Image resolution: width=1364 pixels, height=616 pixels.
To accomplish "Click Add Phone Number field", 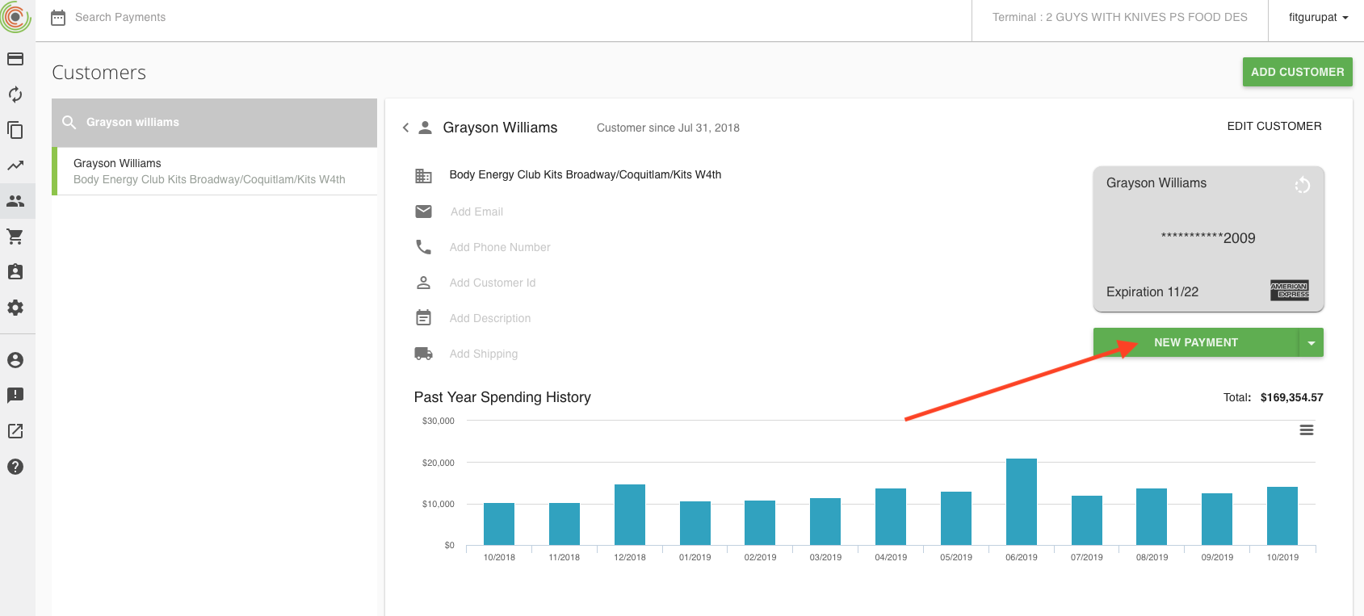I will 500,247.
